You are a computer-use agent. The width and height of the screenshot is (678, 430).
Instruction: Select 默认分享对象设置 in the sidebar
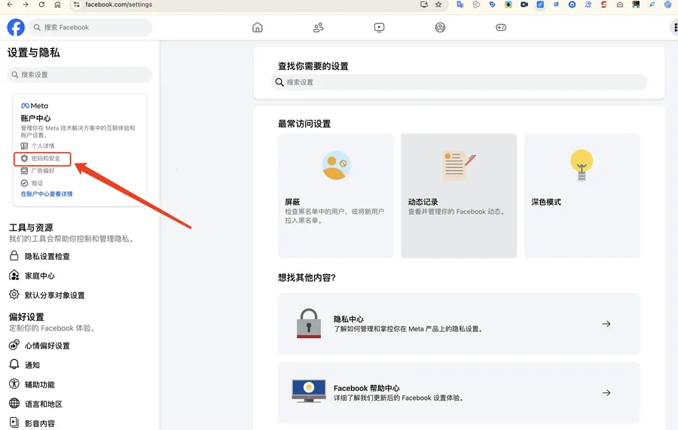point(54,295)
